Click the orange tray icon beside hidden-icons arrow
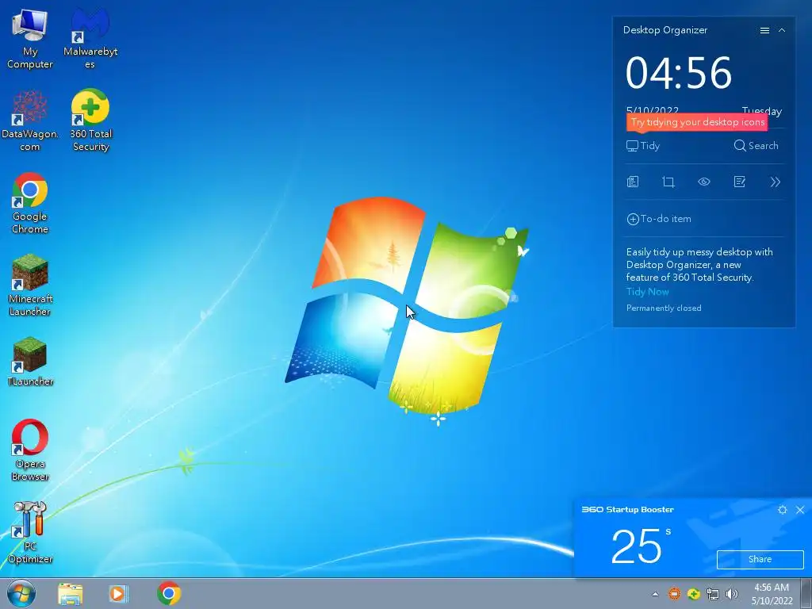Viewport: 812px width, 609px height. click(674, 594)
